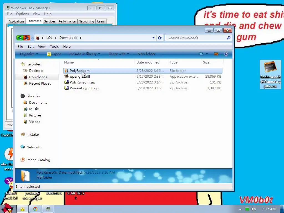Launch Chrome from the taskbar

tap(35, 209)
